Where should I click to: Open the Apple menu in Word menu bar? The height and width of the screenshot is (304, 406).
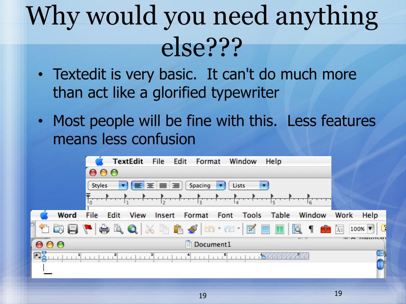(44, 215)
